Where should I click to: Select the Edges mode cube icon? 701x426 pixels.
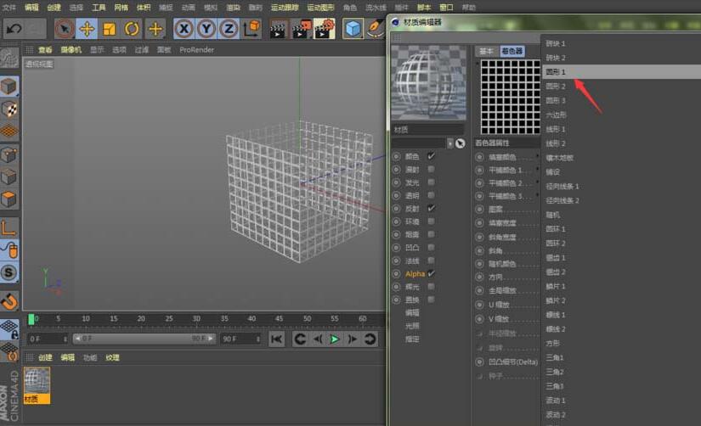point(9,177)
